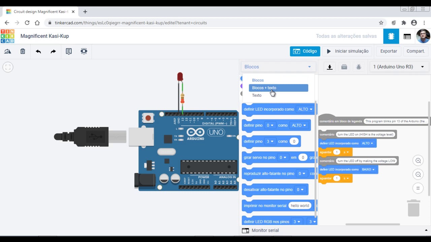
Task: Zoom out on the blocks workspace
Action: tap(418, 174)
